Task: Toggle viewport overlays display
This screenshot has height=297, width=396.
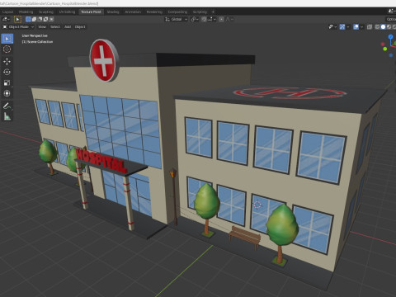Action: (x=356, y=26)
